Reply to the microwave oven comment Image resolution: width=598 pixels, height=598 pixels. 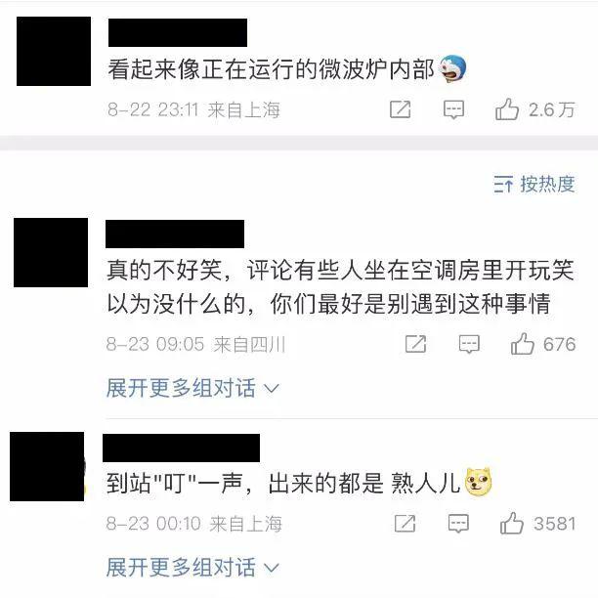pyautogui.click(x=453, y=109)
